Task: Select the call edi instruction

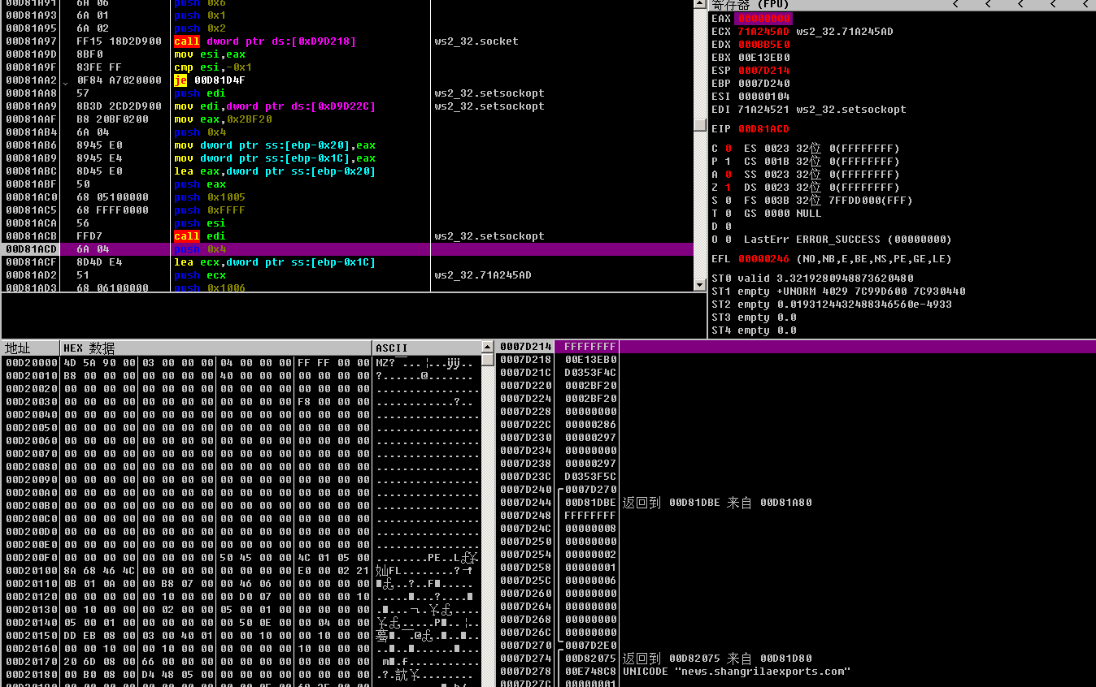Action: pos(200,236)
